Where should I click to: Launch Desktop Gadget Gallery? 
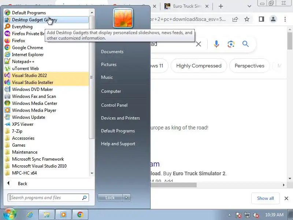click(x=46, y=20)
